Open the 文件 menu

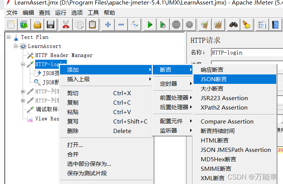tap(12, 13)
